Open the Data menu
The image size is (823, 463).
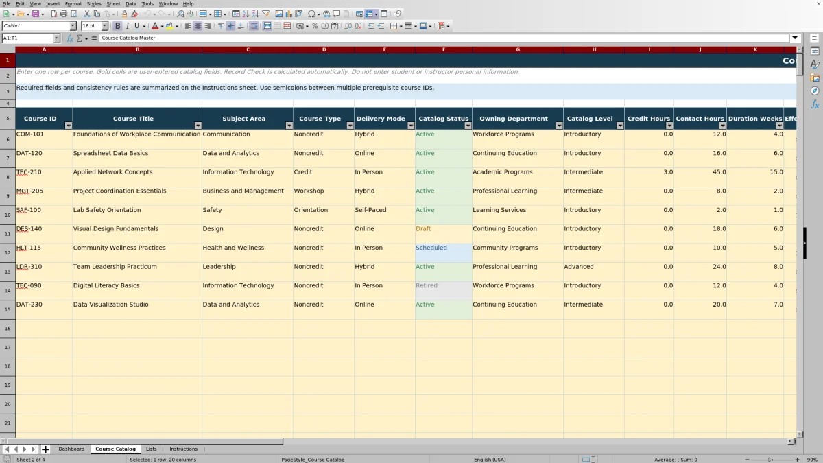[x=131, y=4]
